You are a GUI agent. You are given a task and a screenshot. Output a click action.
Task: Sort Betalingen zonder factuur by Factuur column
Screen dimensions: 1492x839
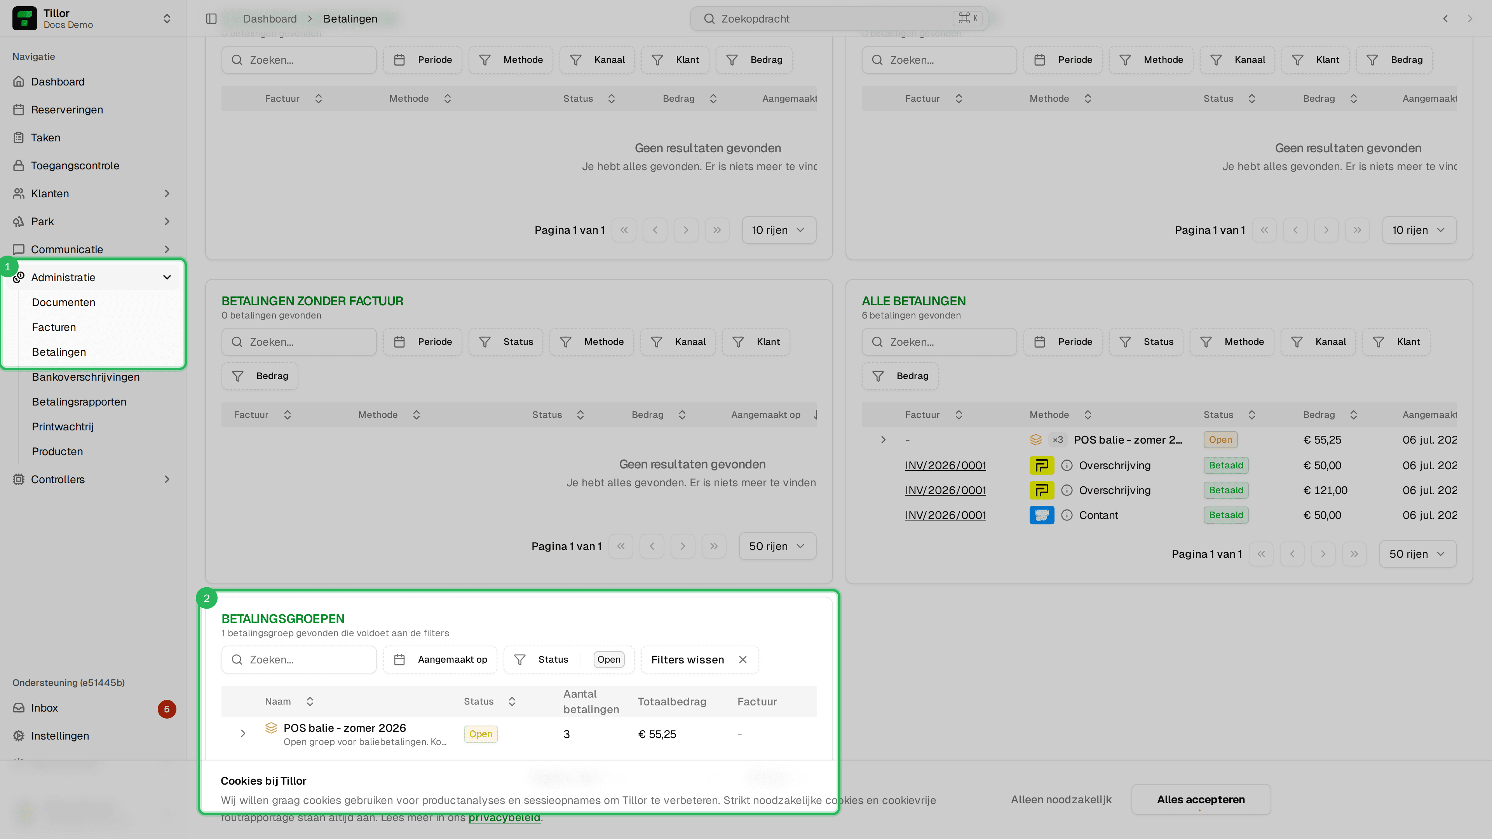click(262, 414)
